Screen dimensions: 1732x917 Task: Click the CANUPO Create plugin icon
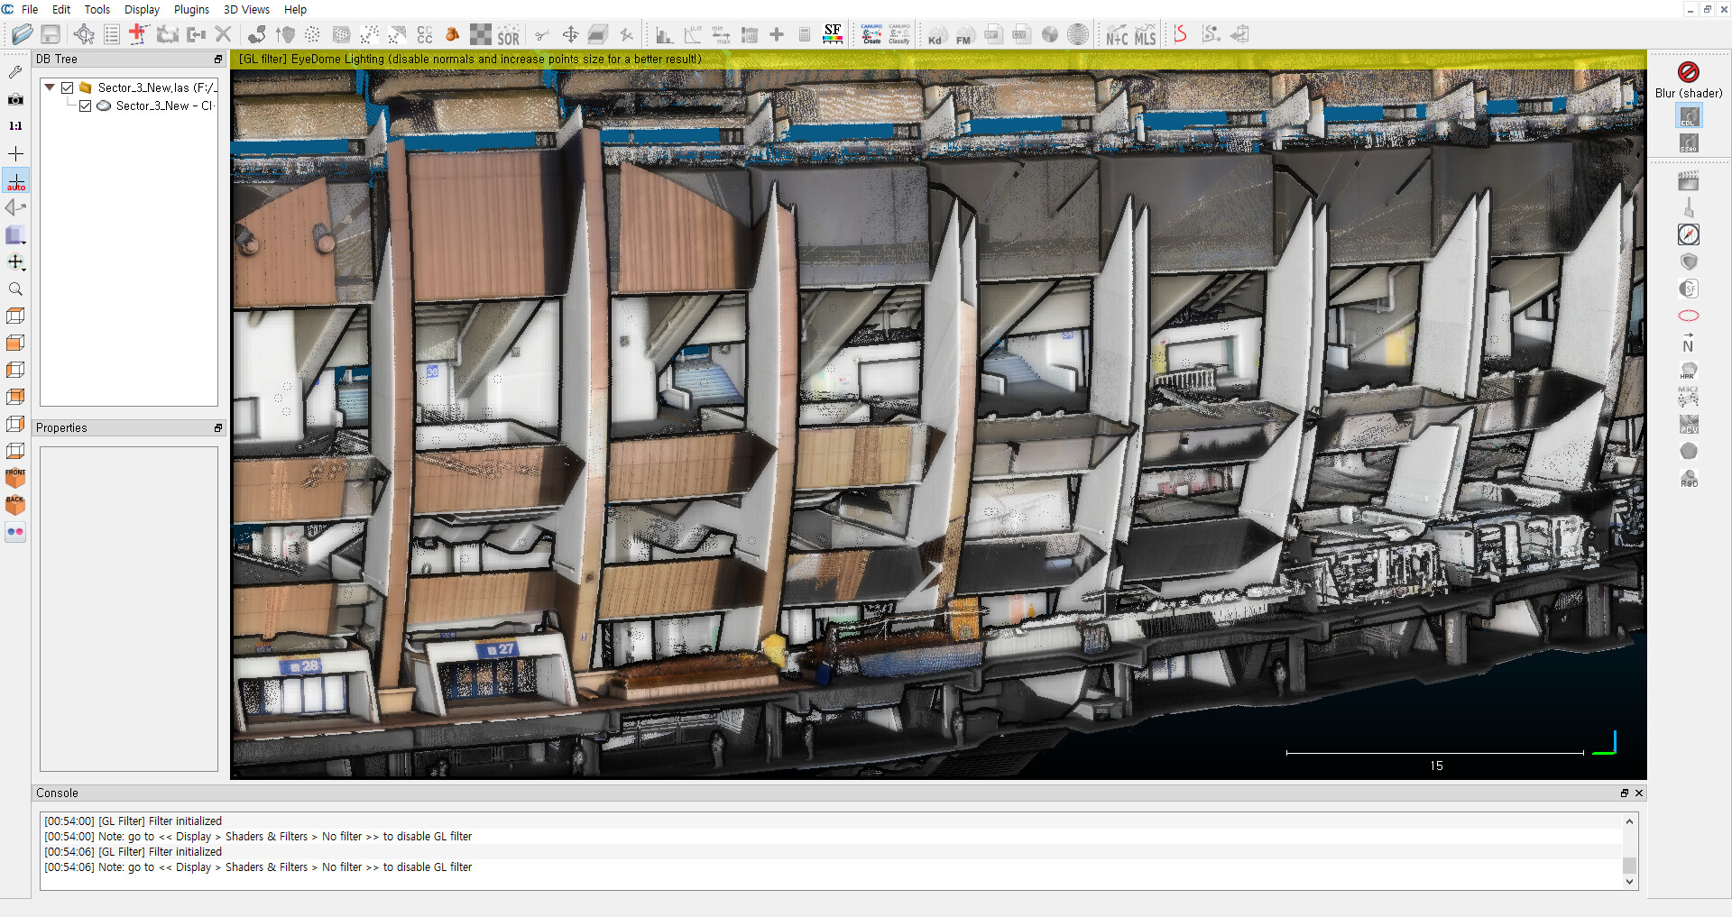(x=871, y=34)
